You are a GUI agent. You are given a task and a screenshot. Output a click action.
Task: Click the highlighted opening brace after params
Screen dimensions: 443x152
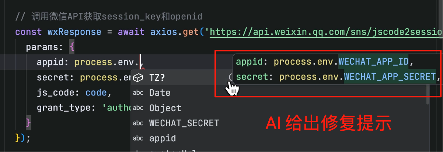tap(72, 47)
